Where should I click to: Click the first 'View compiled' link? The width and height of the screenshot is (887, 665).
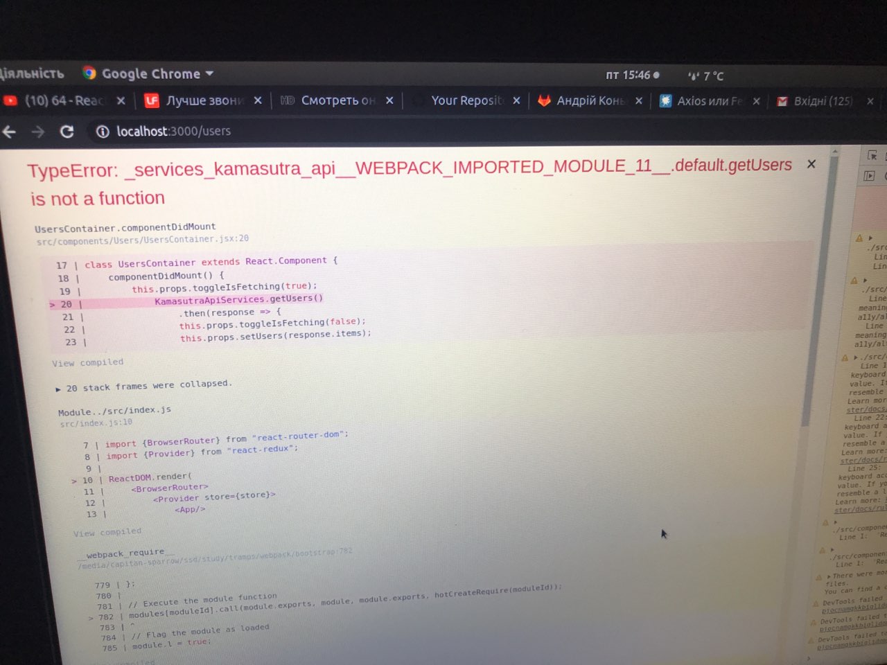pyautogui.click(x=87, y=363)
